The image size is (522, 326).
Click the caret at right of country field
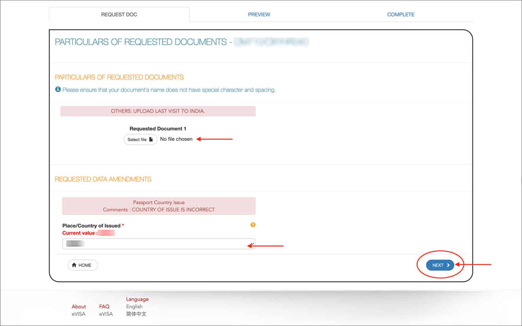point(253,243)
